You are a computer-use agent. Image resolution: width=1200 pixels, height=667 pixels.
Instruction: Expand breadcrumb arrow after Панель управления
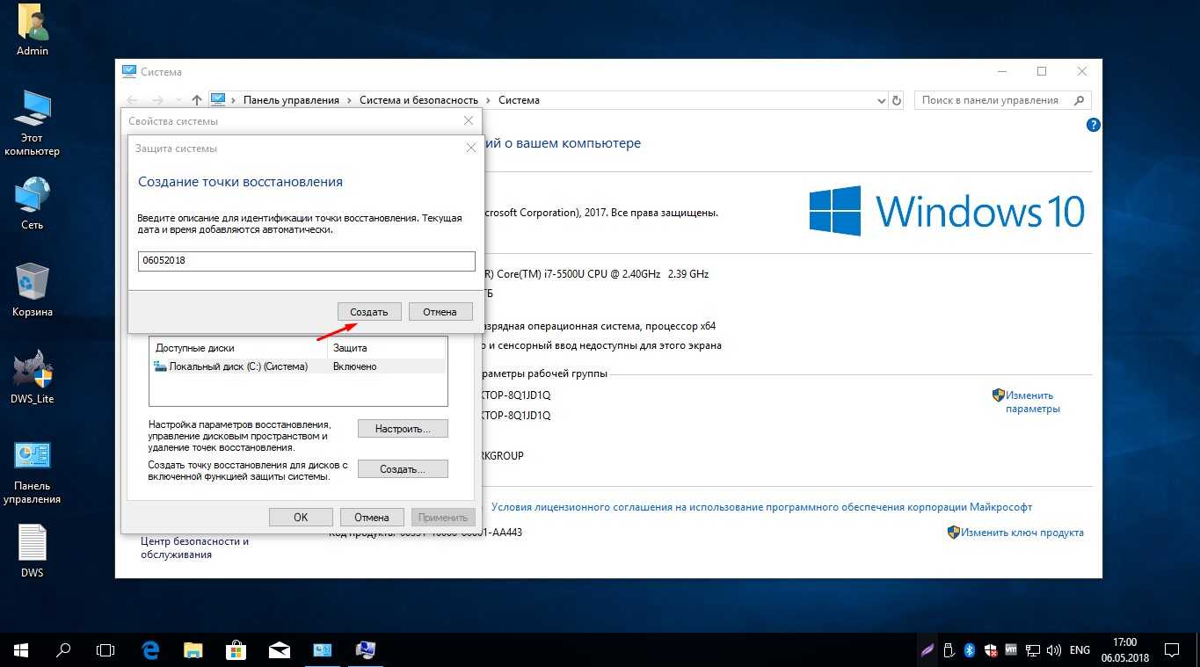tap(349, 100)
